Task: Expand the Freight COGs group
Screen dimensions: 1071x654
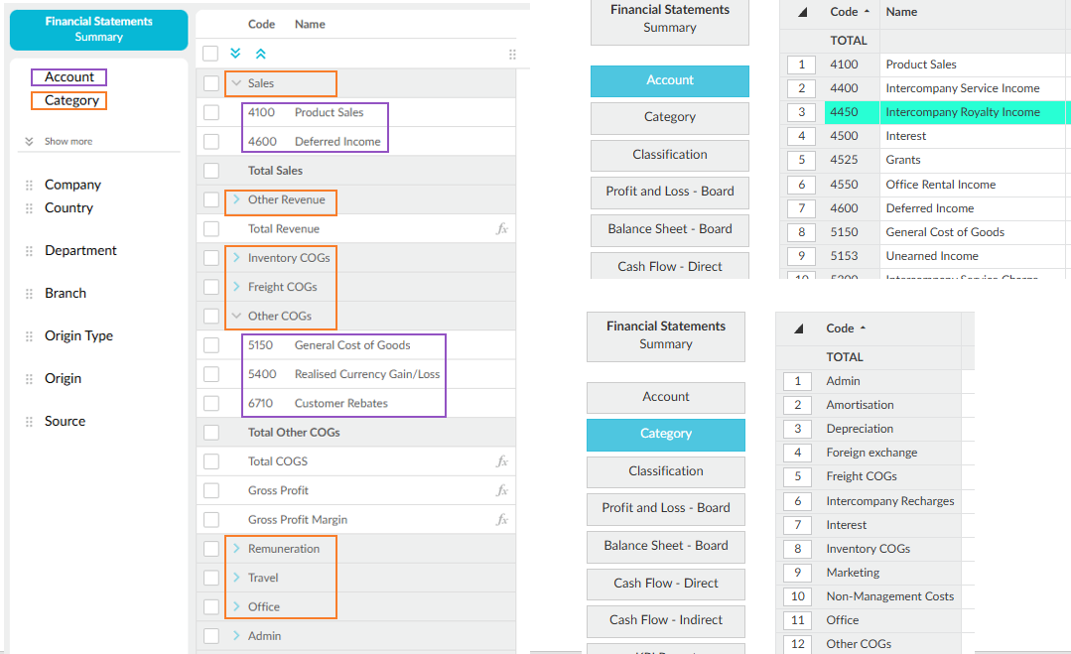Action: [x=236, y=287]
